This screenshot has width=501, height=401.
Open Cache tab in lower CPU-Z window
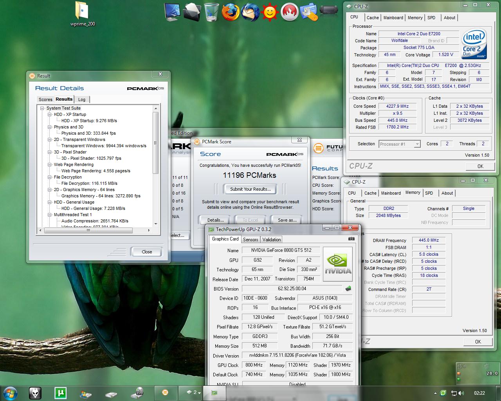(370, 193)
